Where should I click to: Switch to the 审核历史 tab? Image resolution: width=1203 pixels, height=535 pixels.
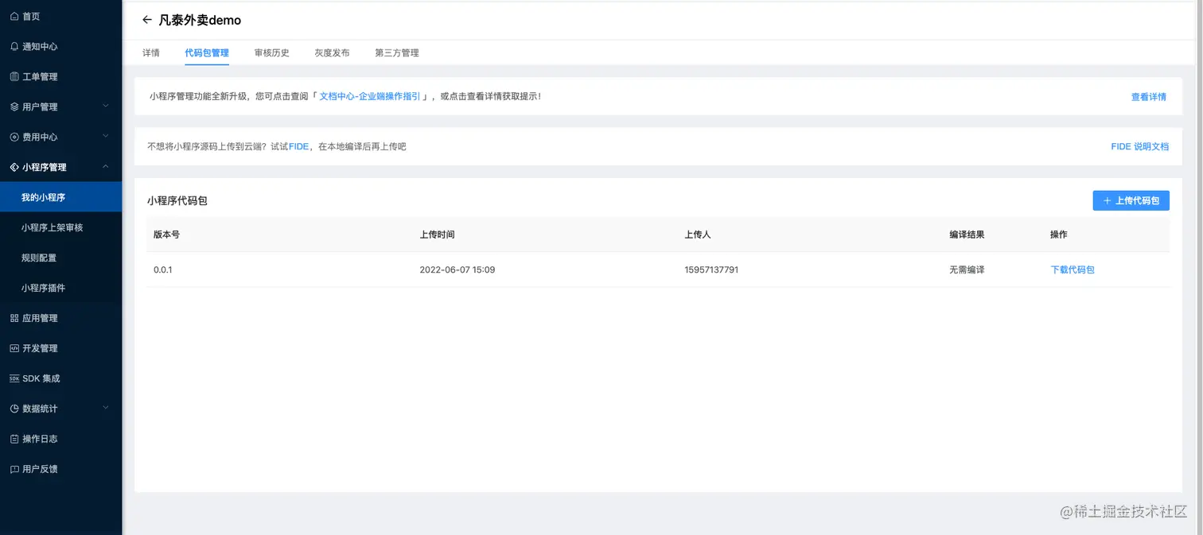coord(272,52)
